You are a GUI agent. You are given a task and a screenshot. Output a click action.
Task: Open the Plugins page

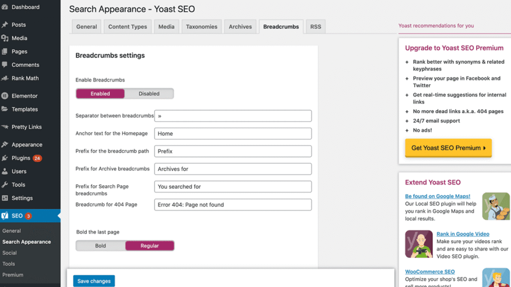[20, 158]
